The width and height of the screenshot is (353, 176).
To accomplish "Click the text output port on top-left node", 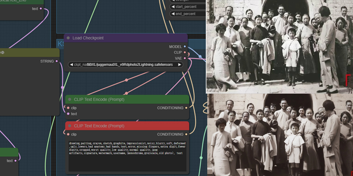I will pos(41,8).
